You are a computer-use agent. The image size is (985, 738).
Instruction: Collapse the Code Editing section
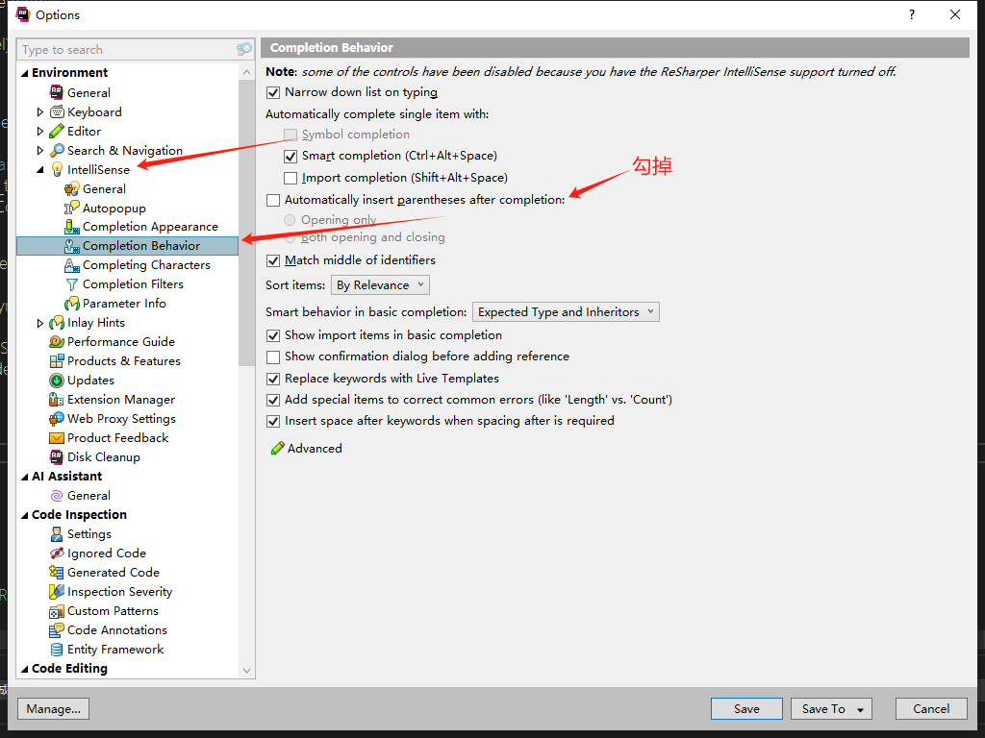(24, 669)
